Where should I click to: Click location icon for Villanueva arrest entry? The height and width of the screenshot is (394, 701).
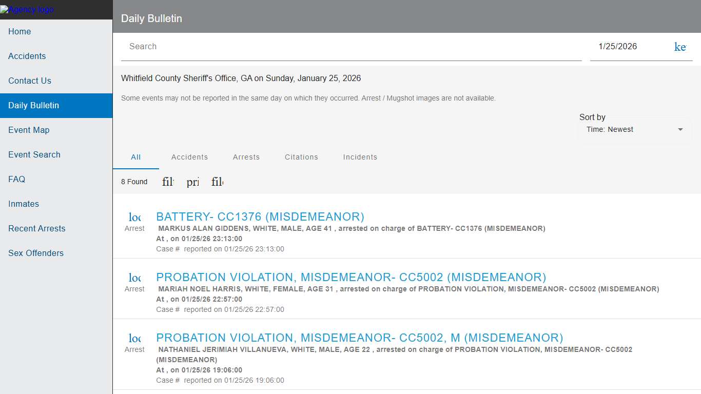134,338
